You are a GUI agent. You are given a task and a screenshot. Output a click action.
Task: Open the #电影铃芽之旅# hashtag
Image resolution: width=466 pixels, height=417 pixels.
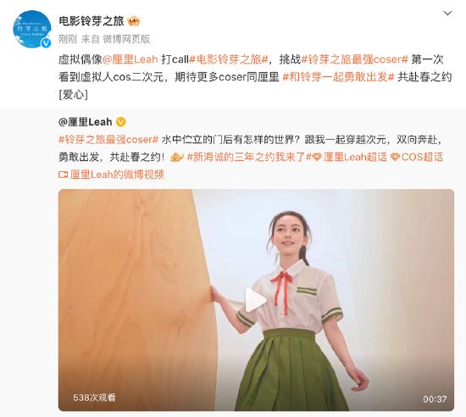click(x=229, y=59)
